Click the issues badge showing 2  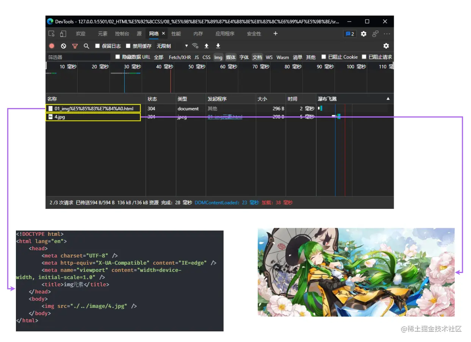(x=350, y=34)
